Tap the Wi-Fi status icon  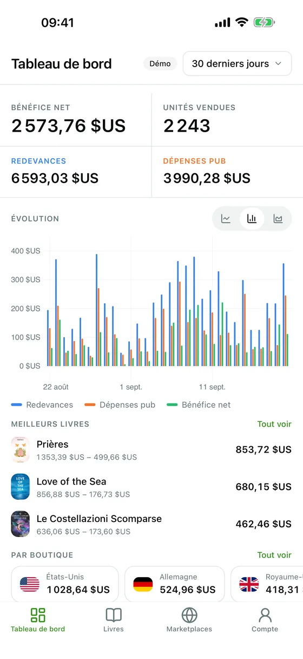point(242,23)
